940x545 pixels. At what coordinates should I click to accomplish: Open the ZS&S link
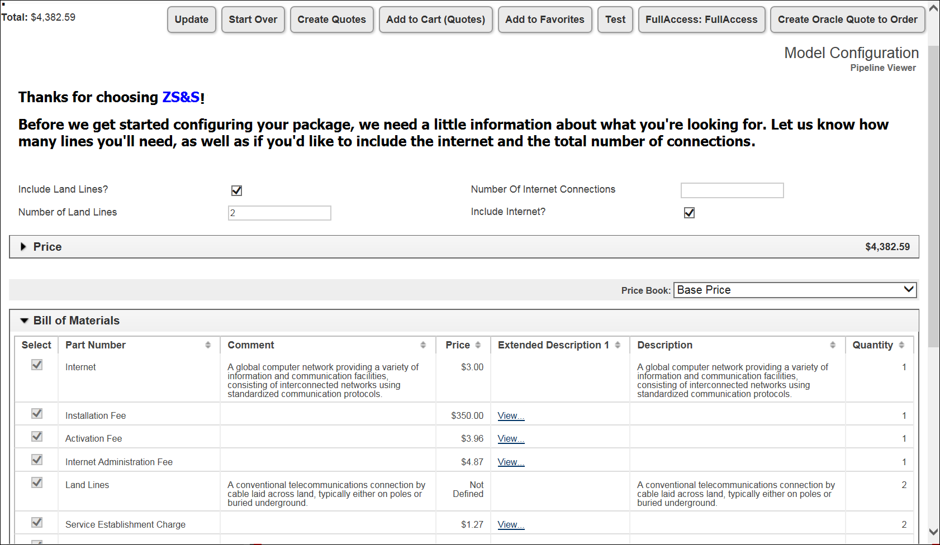[181, 97]
